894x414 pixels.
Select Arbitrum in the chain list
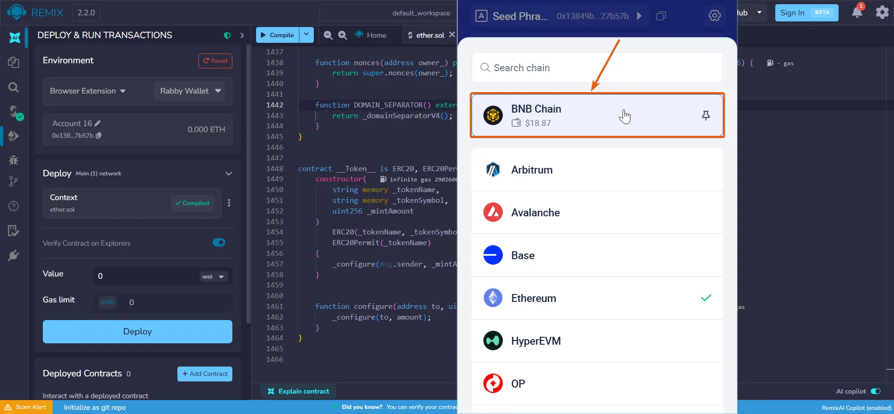tap(597, 170)
